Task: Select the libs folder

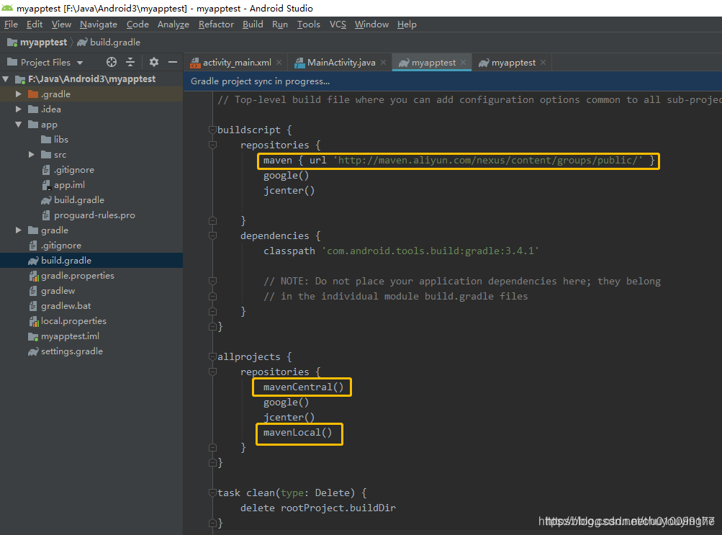Action: 54,140
